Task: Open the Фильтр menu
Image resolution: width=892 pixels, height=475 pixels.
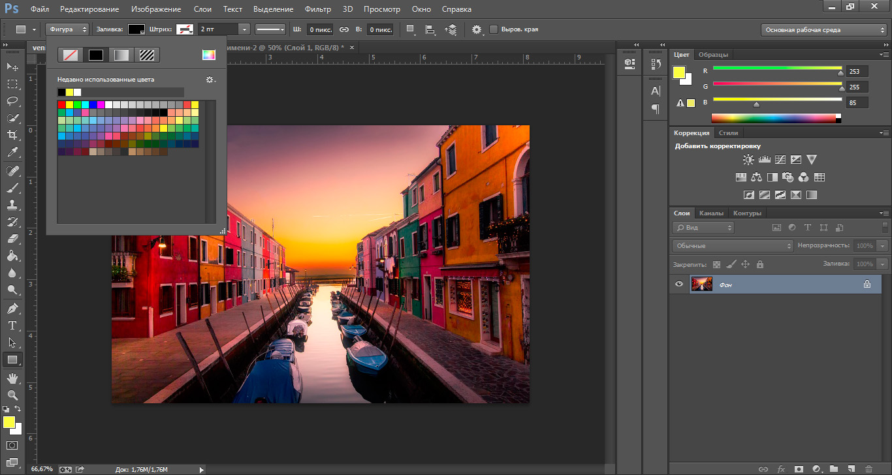Action: point(317,9)
